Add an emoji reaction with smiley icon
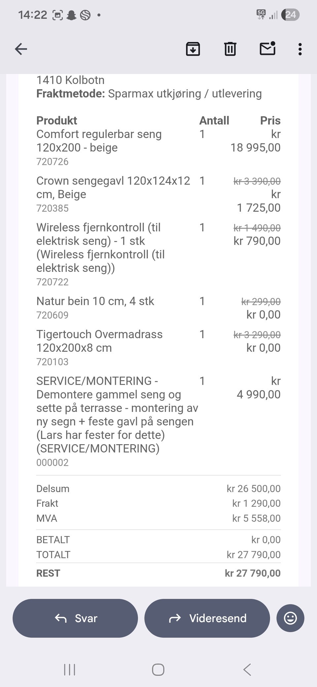The width and height of the screenshot is (317, 687). (290, 618)
